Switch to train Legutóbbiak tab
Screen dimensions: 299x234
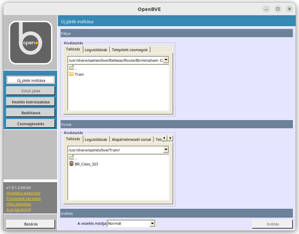click(x=96, y=140)
